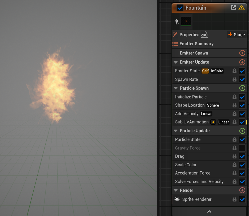Uncheck the Drag module
The width and height of the screenshot is (249, 216).
[x=242, y=156]
